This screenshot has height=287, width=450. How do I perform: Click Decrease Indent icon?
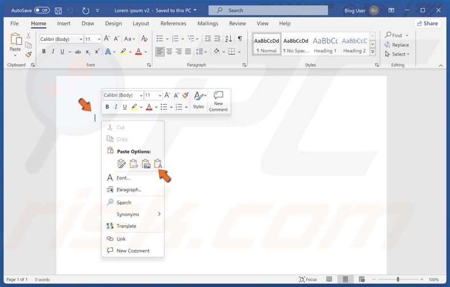coord(207,39)
